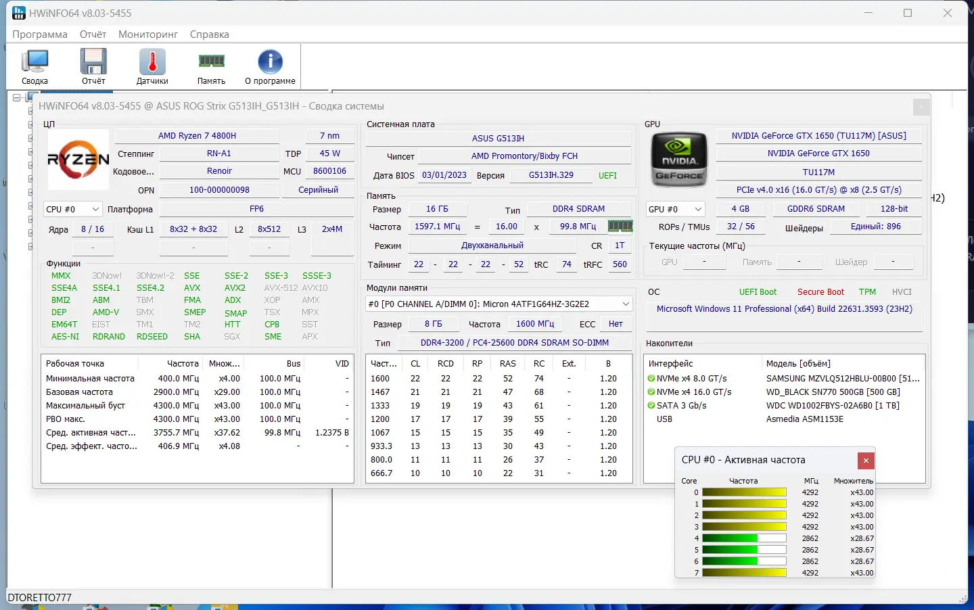Select the WD_BLACK SN770 500GB drive row
The image size is (974, 610).
click(832, 392)
